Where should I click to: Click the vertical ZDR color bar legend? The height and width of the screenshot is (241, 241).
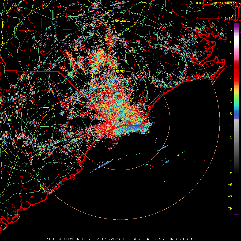pos(236,119)
